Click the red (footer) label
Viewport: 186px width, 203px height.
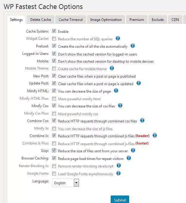[142, 143]
